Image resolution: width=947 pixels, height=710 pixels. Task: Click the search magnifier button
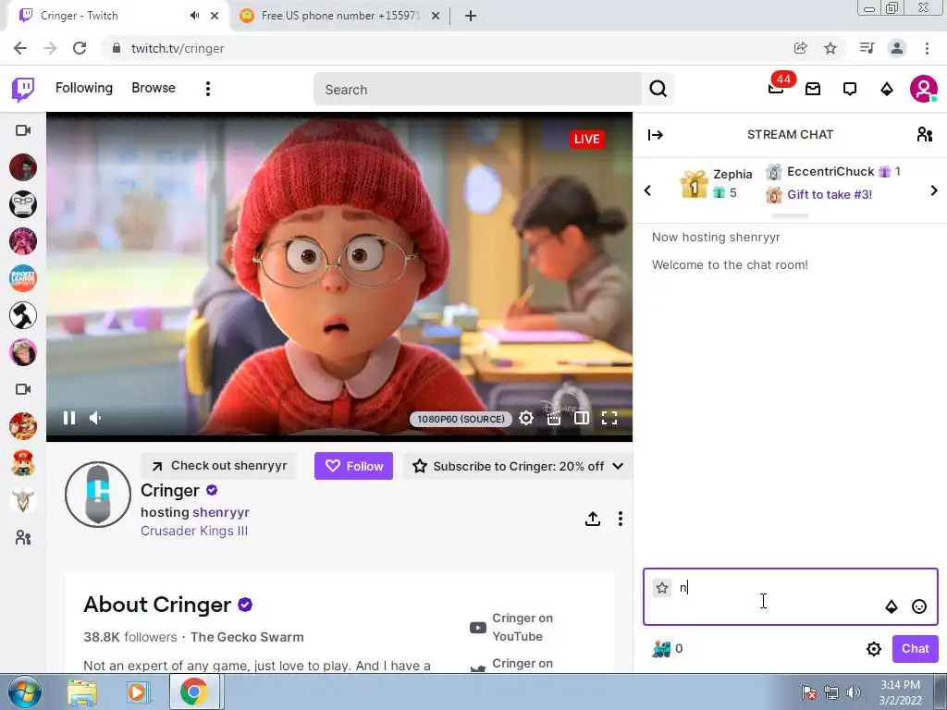658,90
